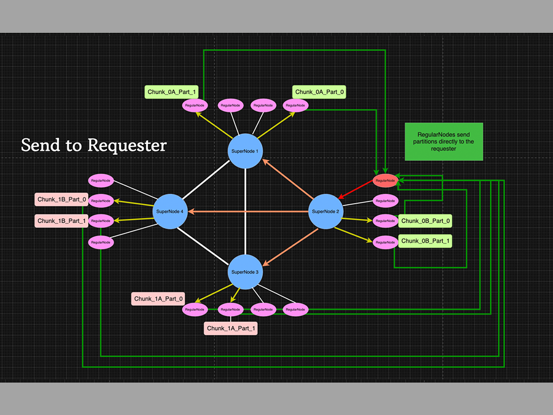The width and height of the screenshot is (553, 415).
Task: Select the red requester RegularNode
Action: 386,180
